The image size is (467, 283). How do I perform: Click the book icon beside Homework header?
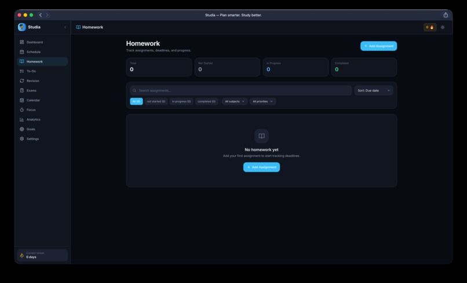pyautogui.click(x=78, y=27)
